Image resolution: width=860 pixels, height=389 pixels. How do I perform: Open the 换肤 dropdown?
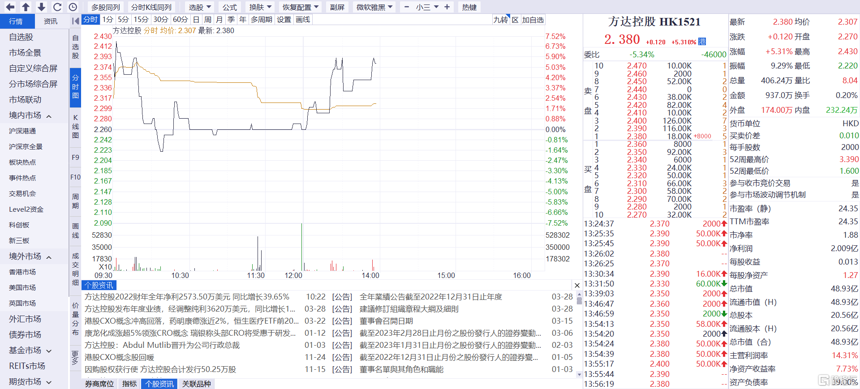[x=261, y=7]
